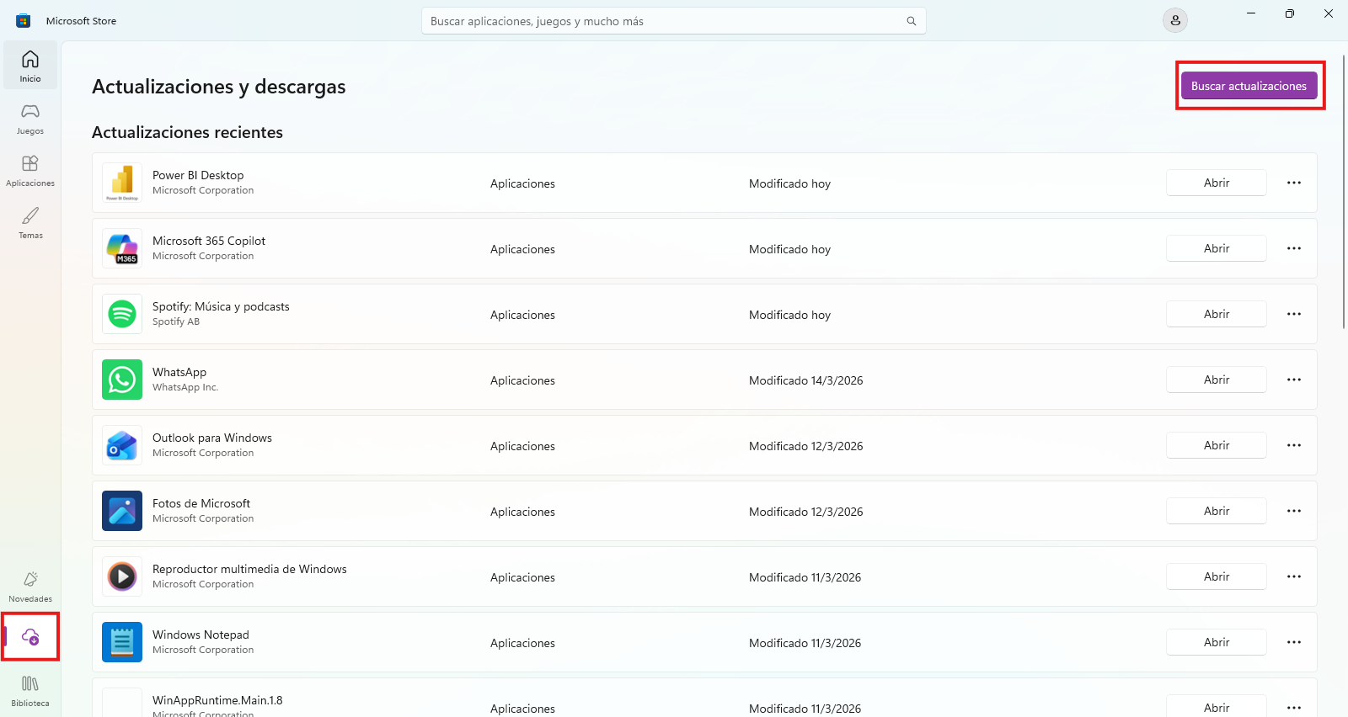
Task: Click Abrir for Outlook para Windows
Action: pos(1217,445)
